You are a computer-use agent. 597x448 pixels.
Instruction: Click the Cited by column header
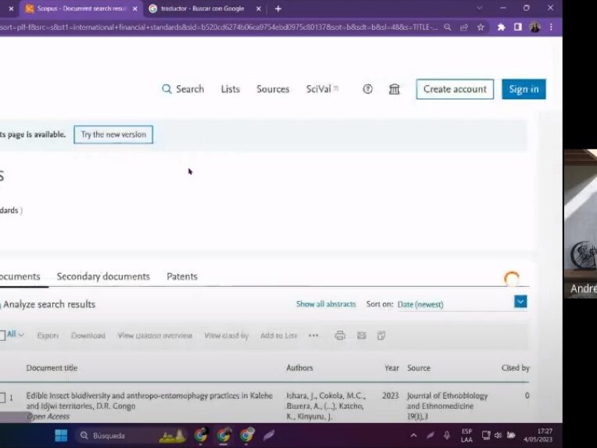(515, 368)
